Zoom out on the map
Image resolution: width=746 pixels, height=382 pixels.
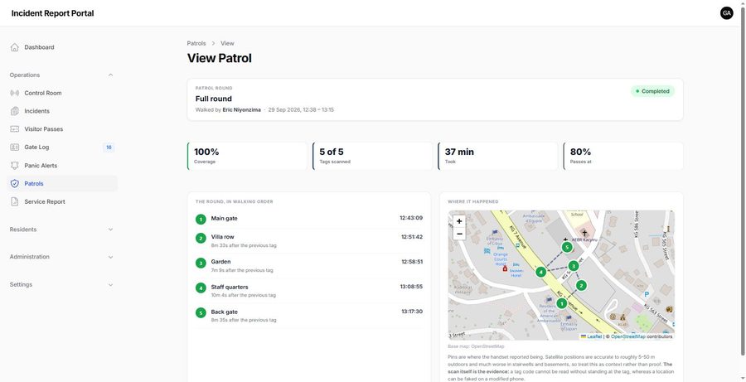[459, 234]
